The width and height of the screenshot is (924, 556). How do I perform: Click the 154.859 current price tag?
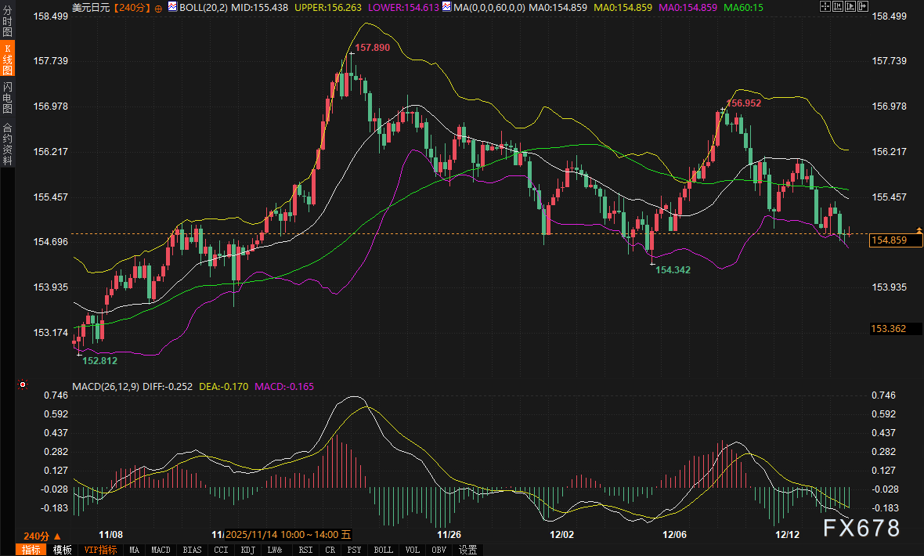coord(896,240)
